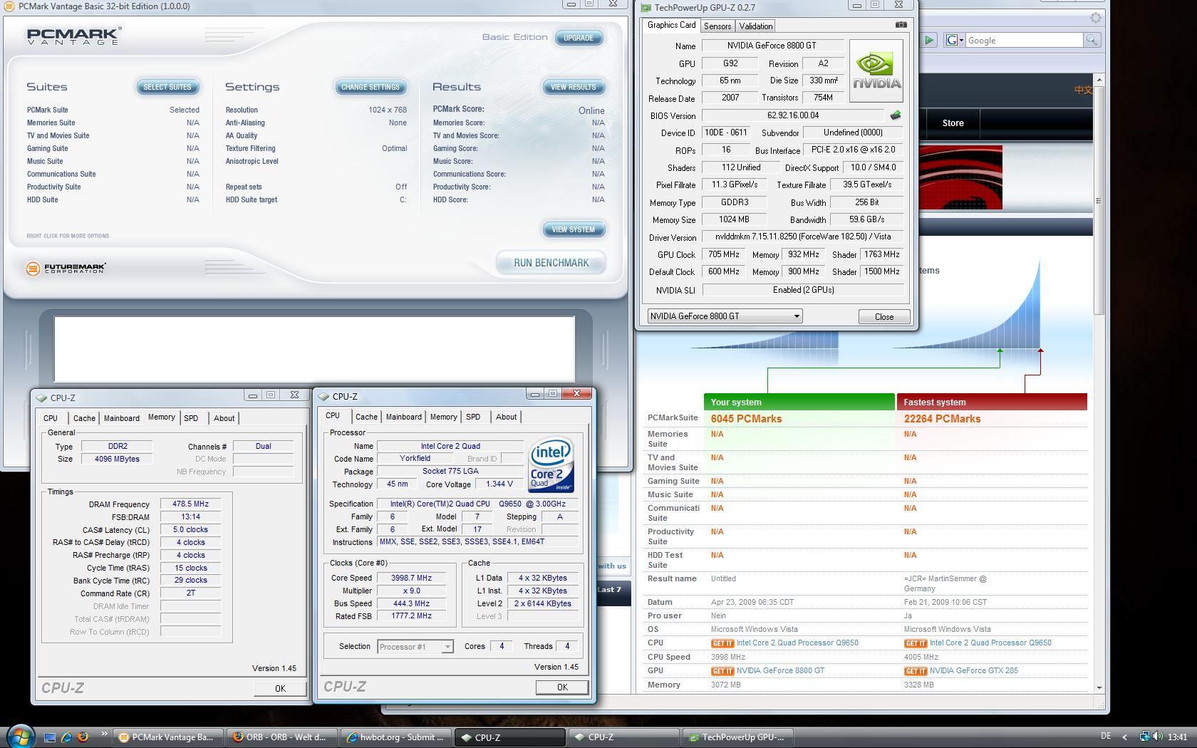The image size is (1197, 748).
Task: Click Show Desktop in Quick Launch
Action: pyautogui.click(x=50, y=737)
